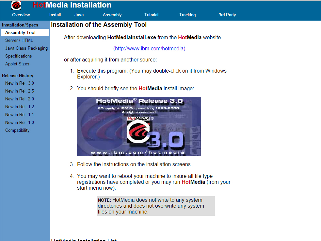Image resolution: width=321 pixels, height=241 pixels.
Task: Open New in Rel. 1.1
Action: (x=20, y=114)
